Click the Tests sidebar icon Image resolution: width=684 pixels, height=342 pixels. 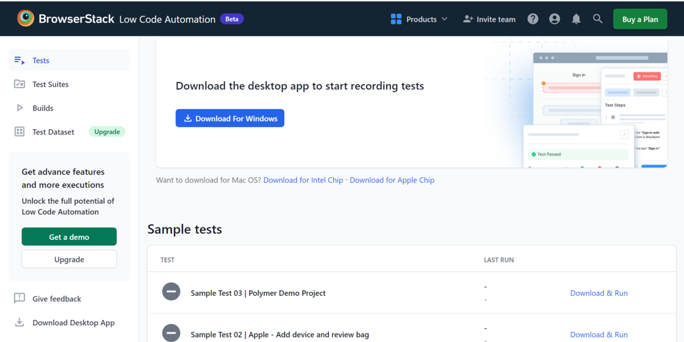click(19, 60)
